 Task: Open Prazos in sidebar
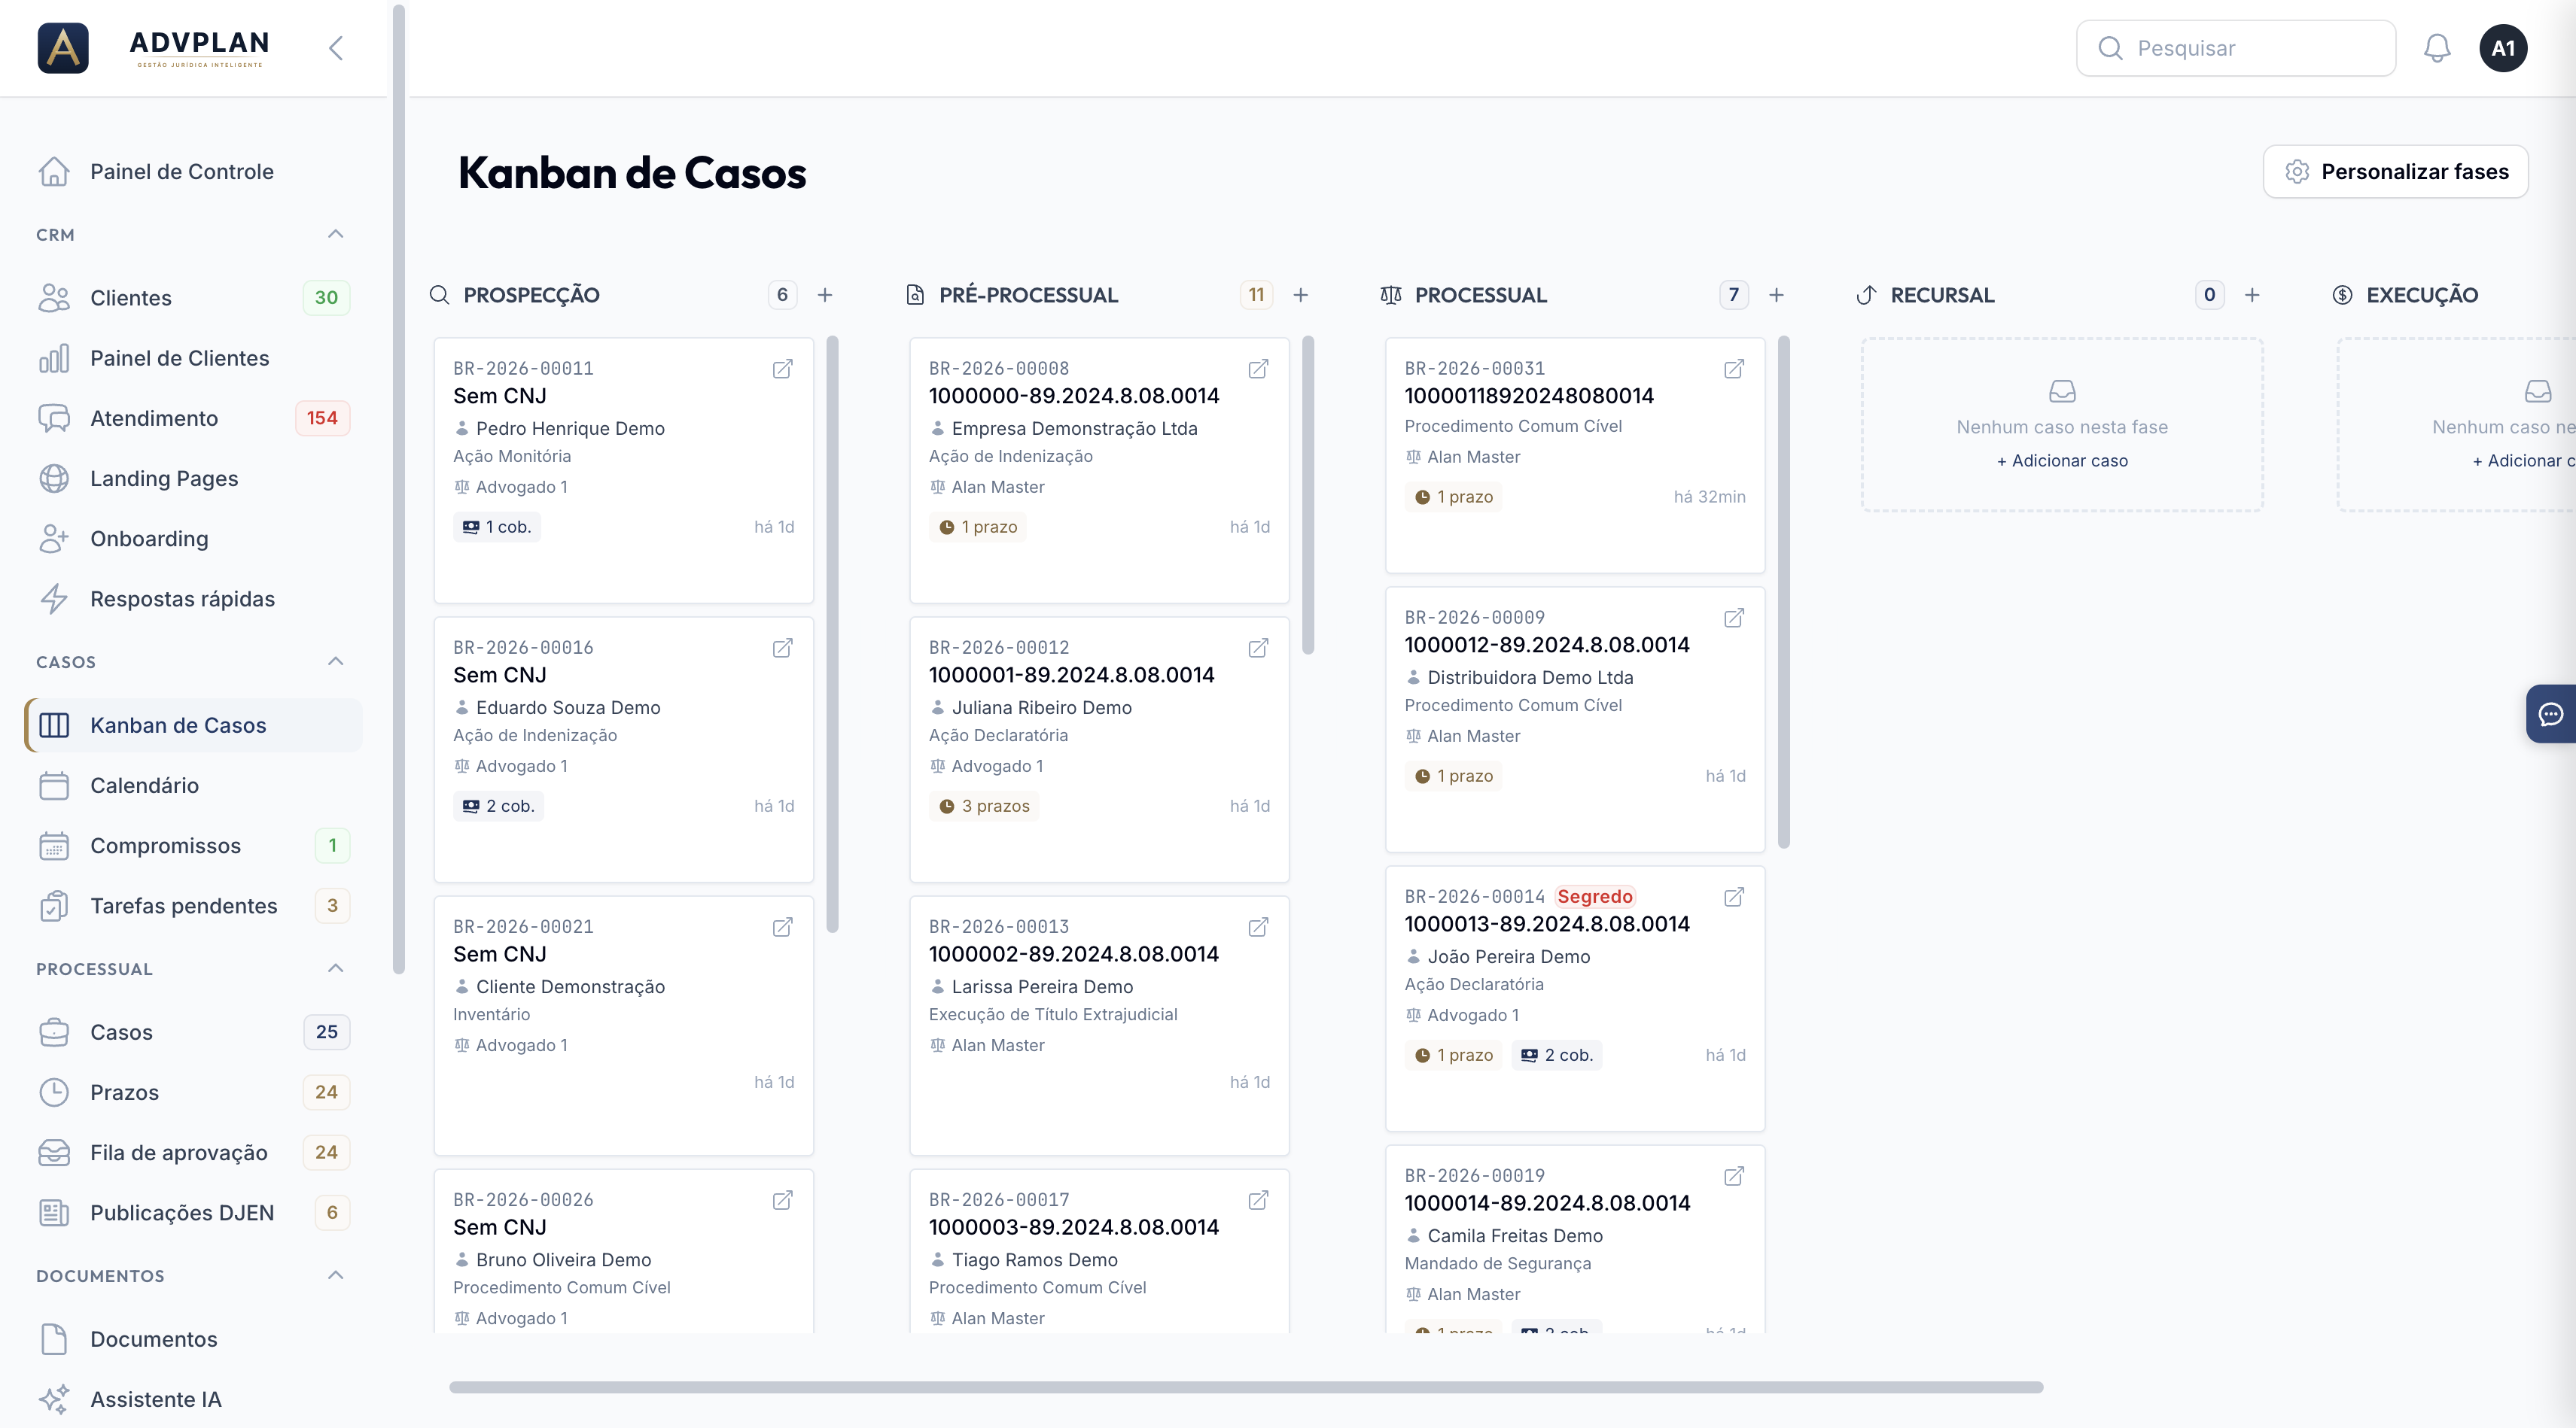coord(193,1092)
